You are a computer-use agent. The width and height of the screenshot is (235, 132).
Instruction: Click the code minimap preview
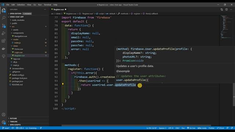226,27
